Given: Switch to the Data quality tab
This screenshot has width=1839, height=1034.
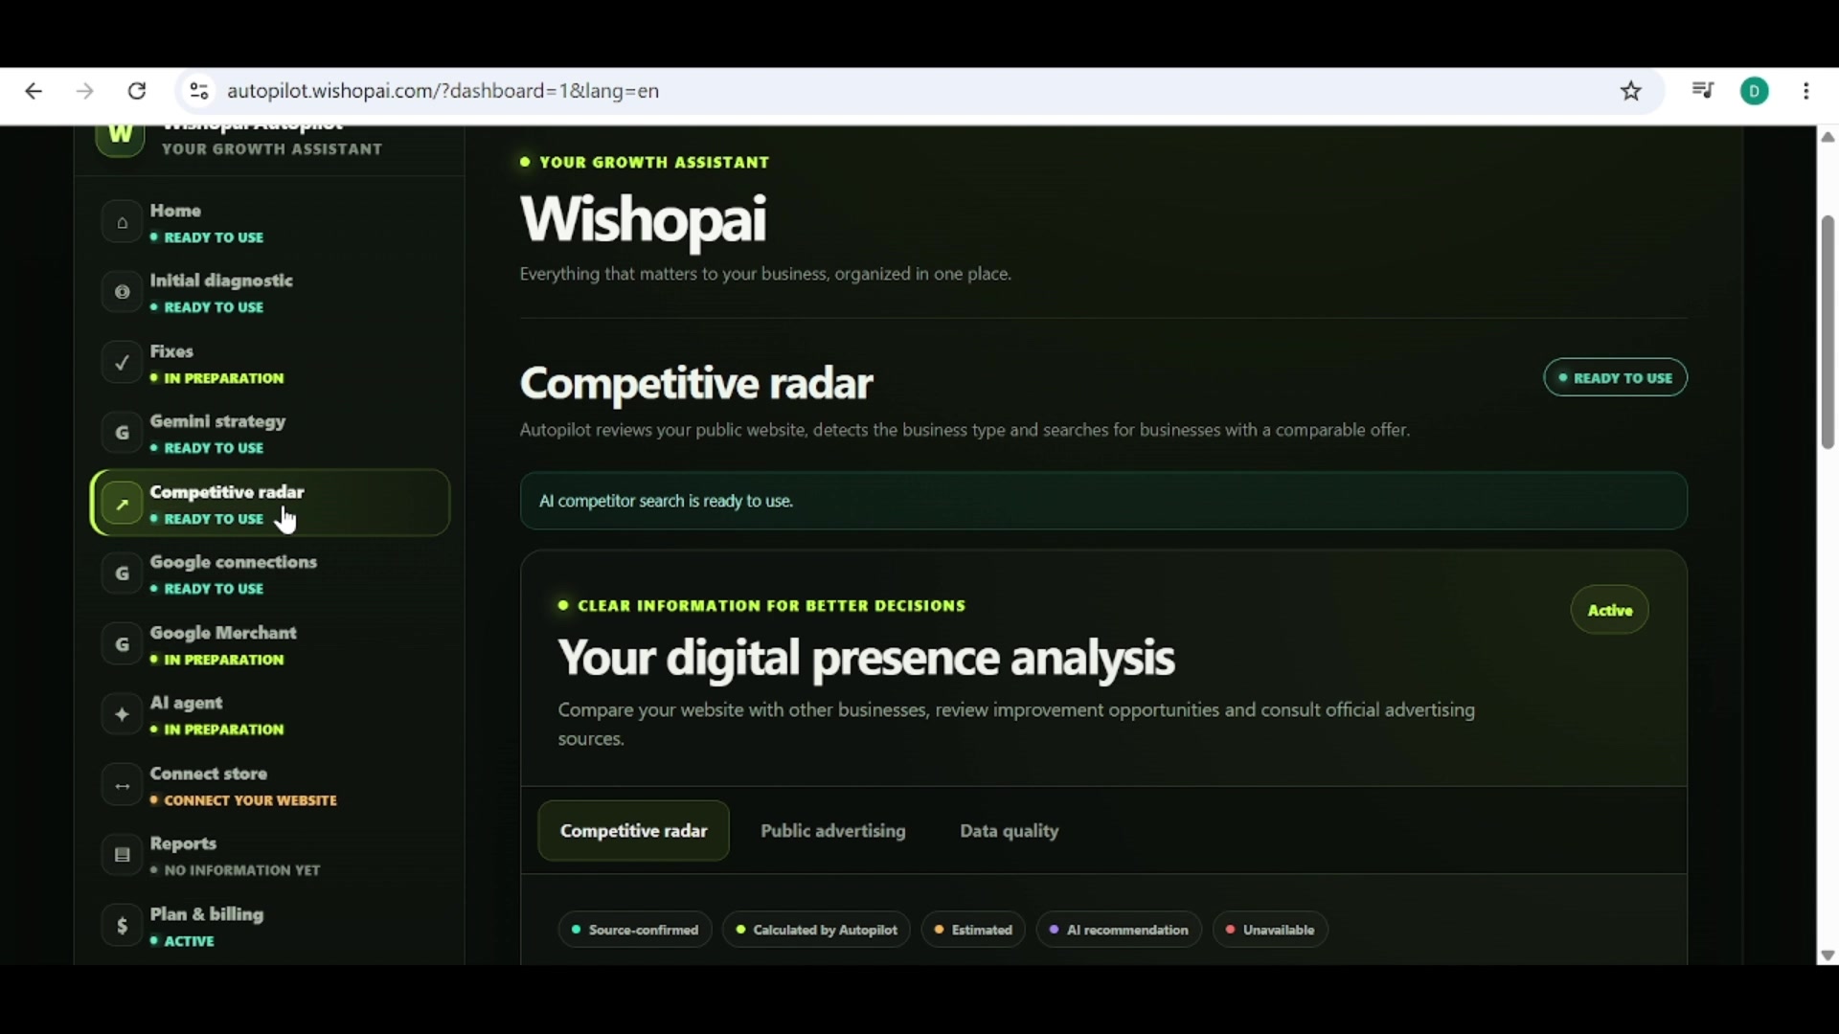Looking at the screenshot, I should click(1010, 831).
